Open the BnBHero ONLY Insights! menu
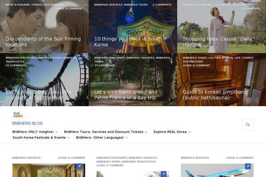 [33, 132]
